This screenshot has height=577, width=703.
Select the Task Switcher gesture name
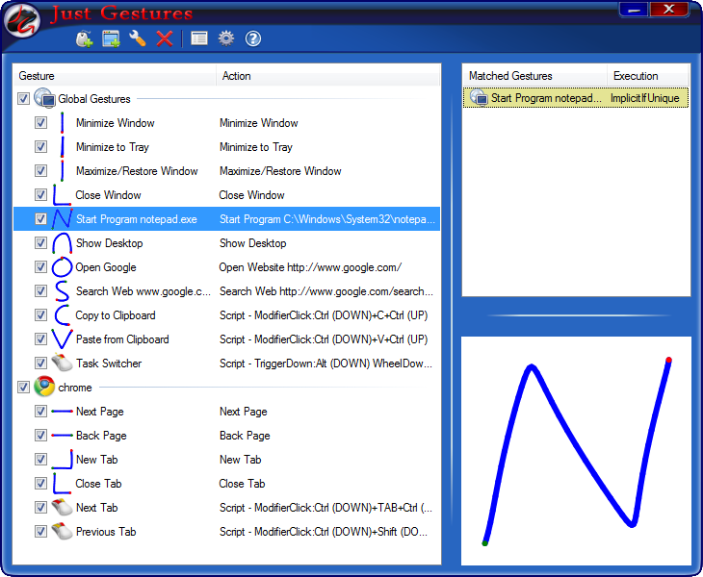pos(109,364)
